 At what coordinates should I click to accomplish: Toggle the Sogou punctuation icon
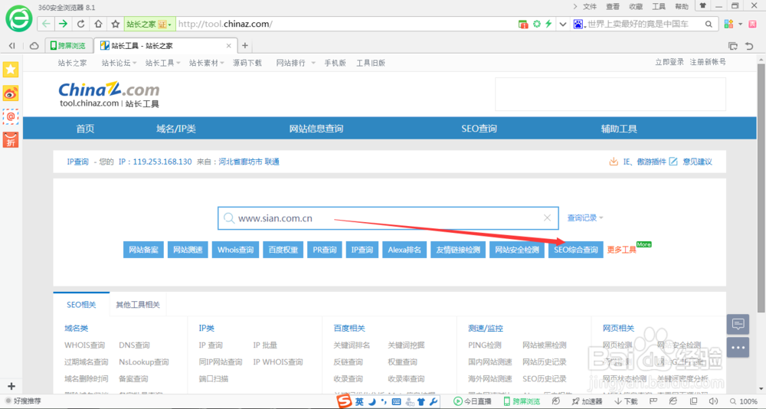[x=384, y=401]
